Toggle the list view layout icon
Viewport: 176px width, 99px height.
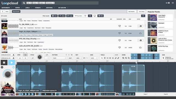[143, 16]
